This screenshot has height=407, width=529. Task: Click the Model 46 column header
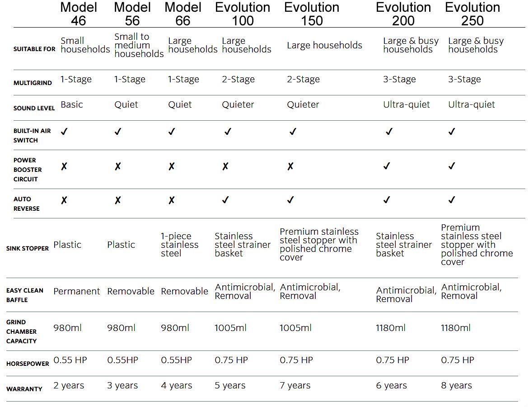click(78, 14)
